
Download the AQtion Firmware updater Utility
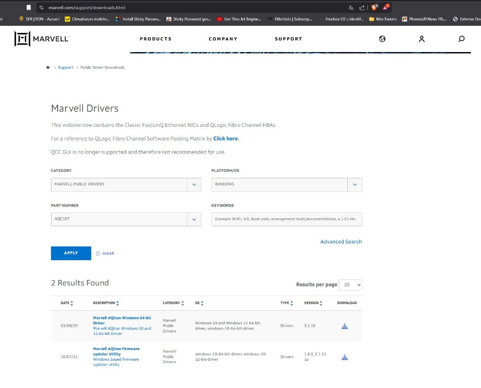tap(345, 357)
